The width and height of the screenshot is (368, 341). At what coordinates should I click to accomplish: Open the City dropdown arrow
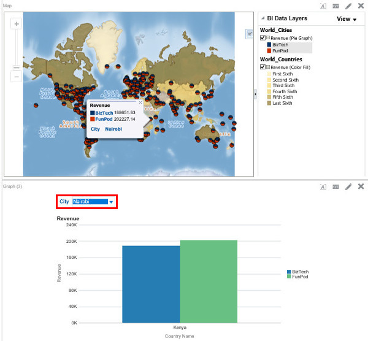pos(111,202)
